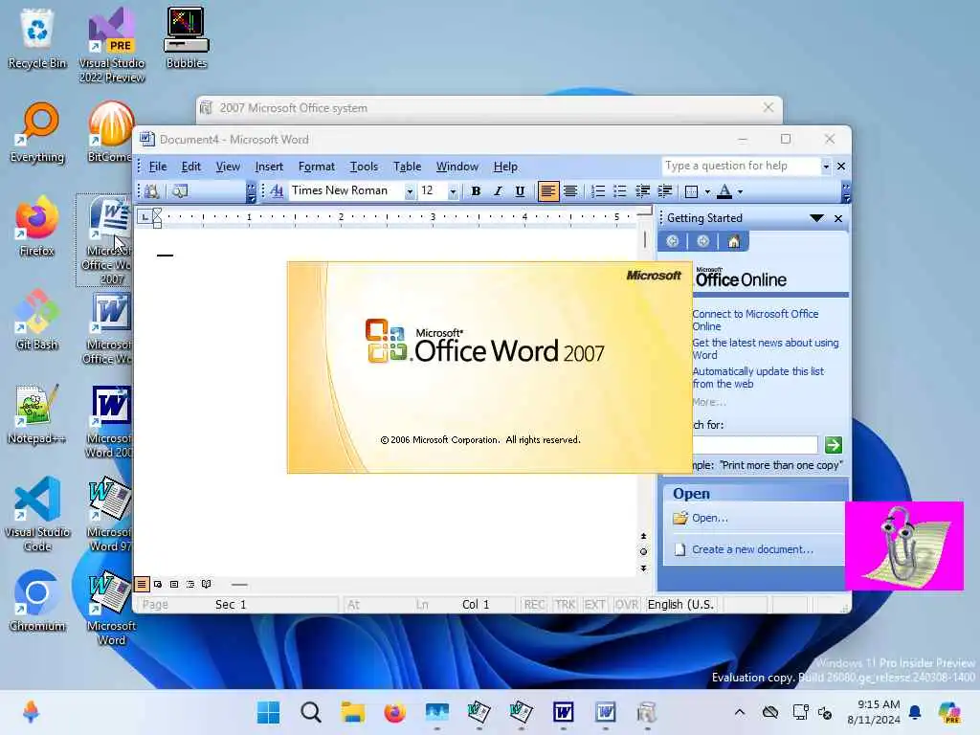Open the Table menu
This screenshot has height=735, width=980.
pos(407,167)
